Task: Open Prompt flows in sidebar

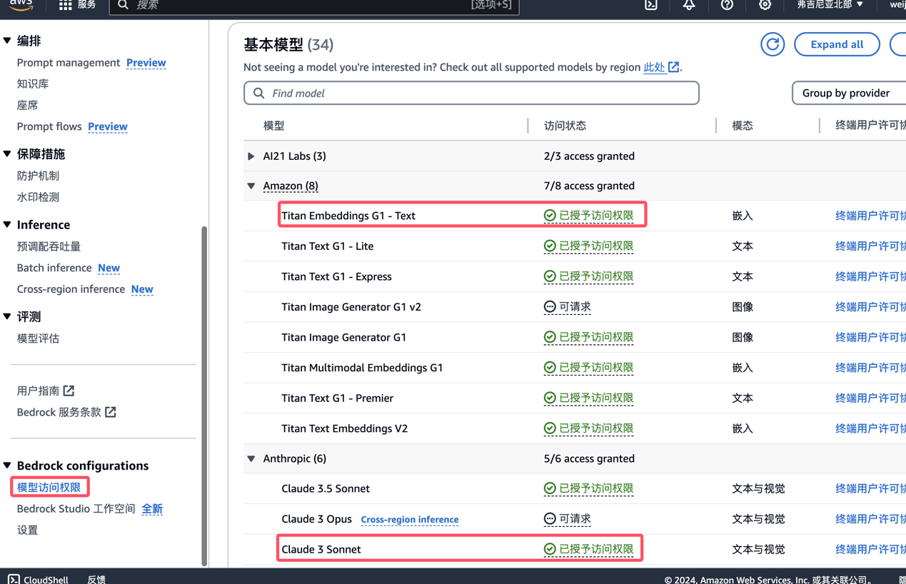Action: pos(49,126)
